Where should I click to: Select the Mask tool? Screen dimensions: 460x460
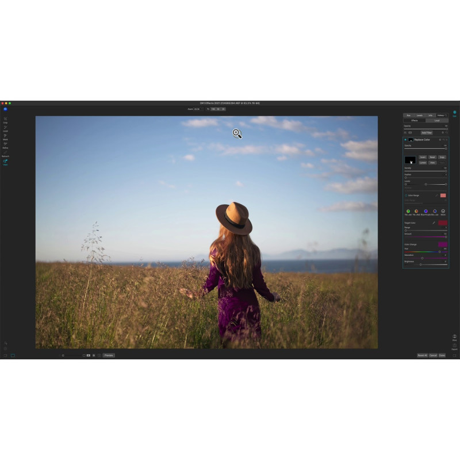[5, 136]
